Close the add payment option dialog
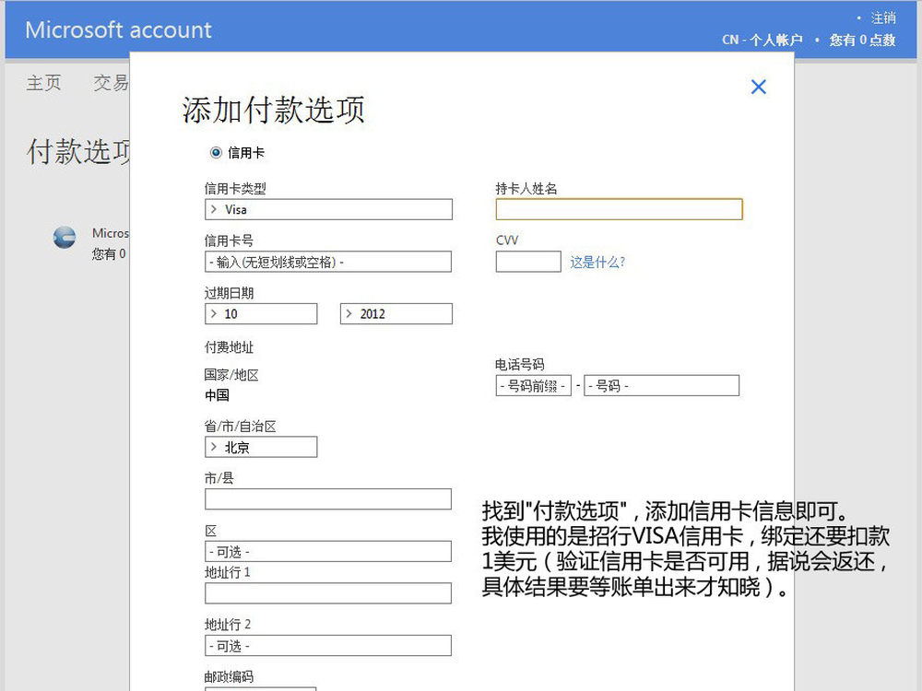This screenshot has width=922, height=691. [759, 87]
